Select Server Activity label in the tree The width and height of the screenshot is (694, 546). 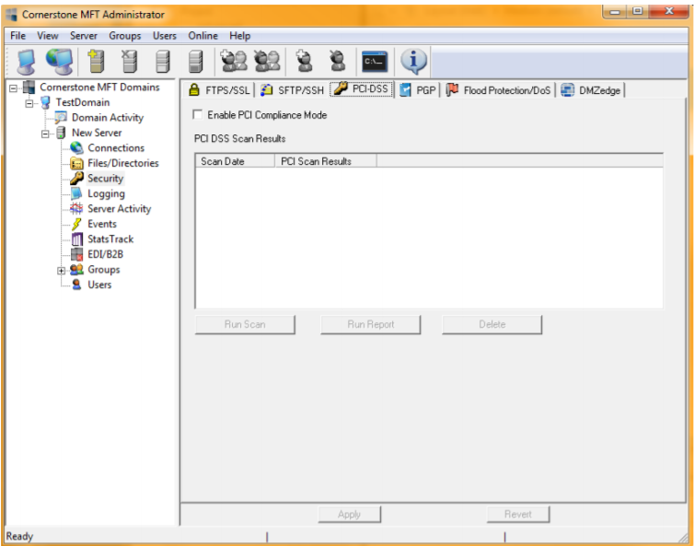pyautogui.click(x=119, y=209)
